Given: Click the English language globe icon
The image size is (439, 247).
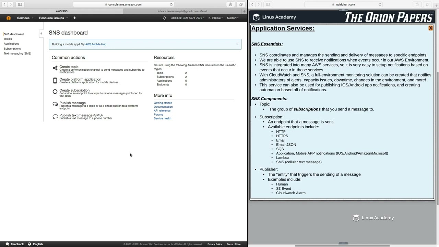Looking at the screenshot, I should coord(29,244).
